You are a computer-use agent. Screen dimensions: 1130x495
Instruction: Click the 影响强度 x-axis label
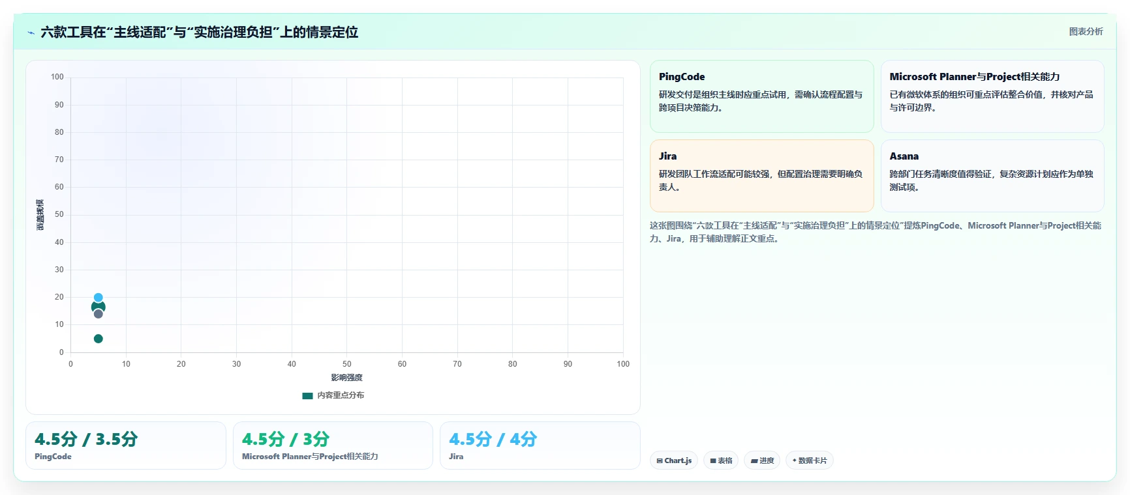[x=346, y=378]
